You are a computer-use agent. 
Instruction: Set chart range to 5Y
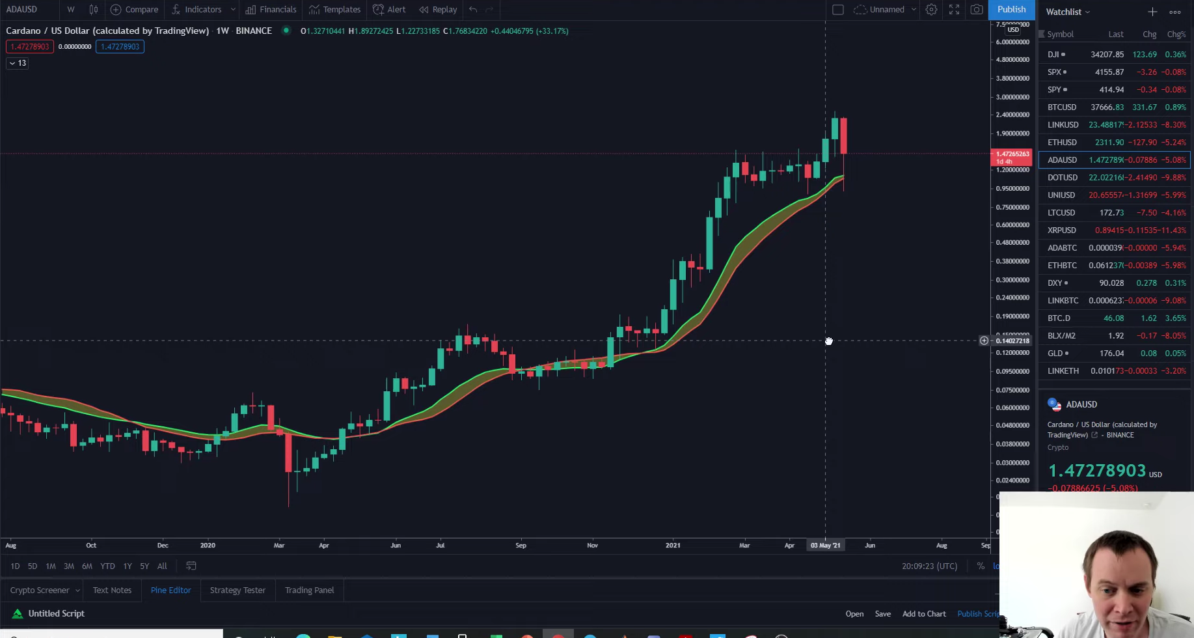(144, 566)
